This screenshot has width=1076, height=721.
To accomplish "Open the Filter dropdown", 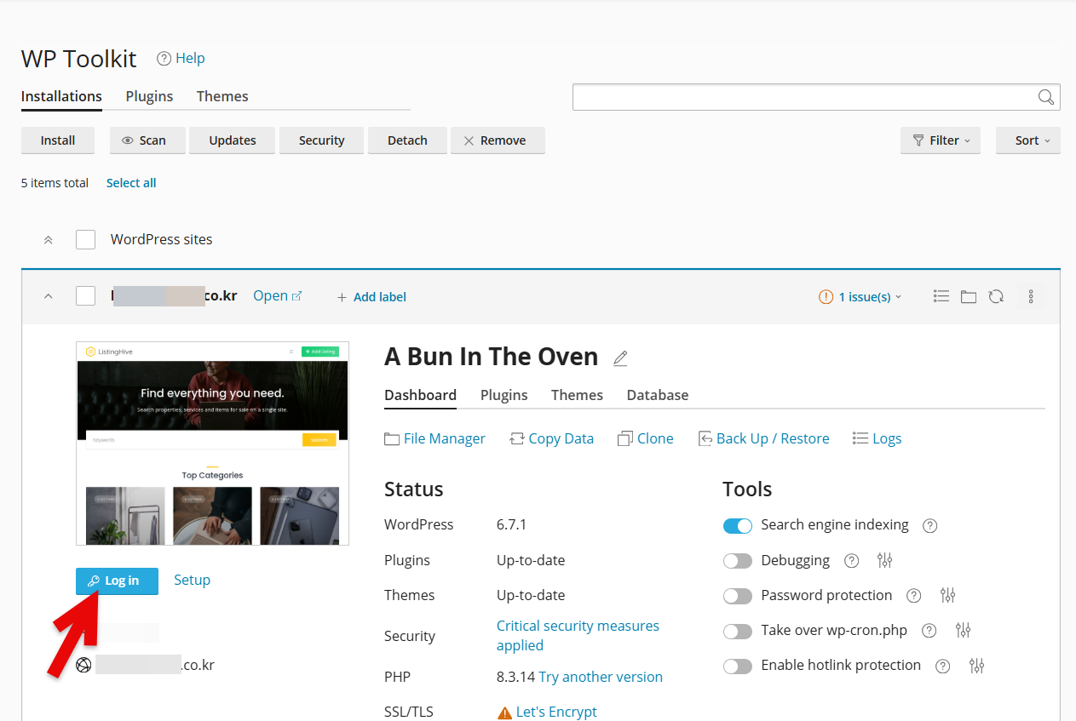I will pos(941,140).
